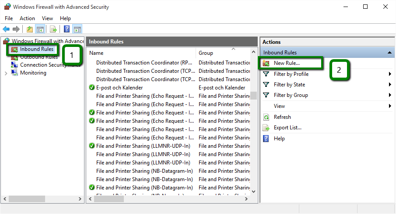396x214 pixels.
Task: Select Connection Security Rules tree node
Action: tap(50, 65)
